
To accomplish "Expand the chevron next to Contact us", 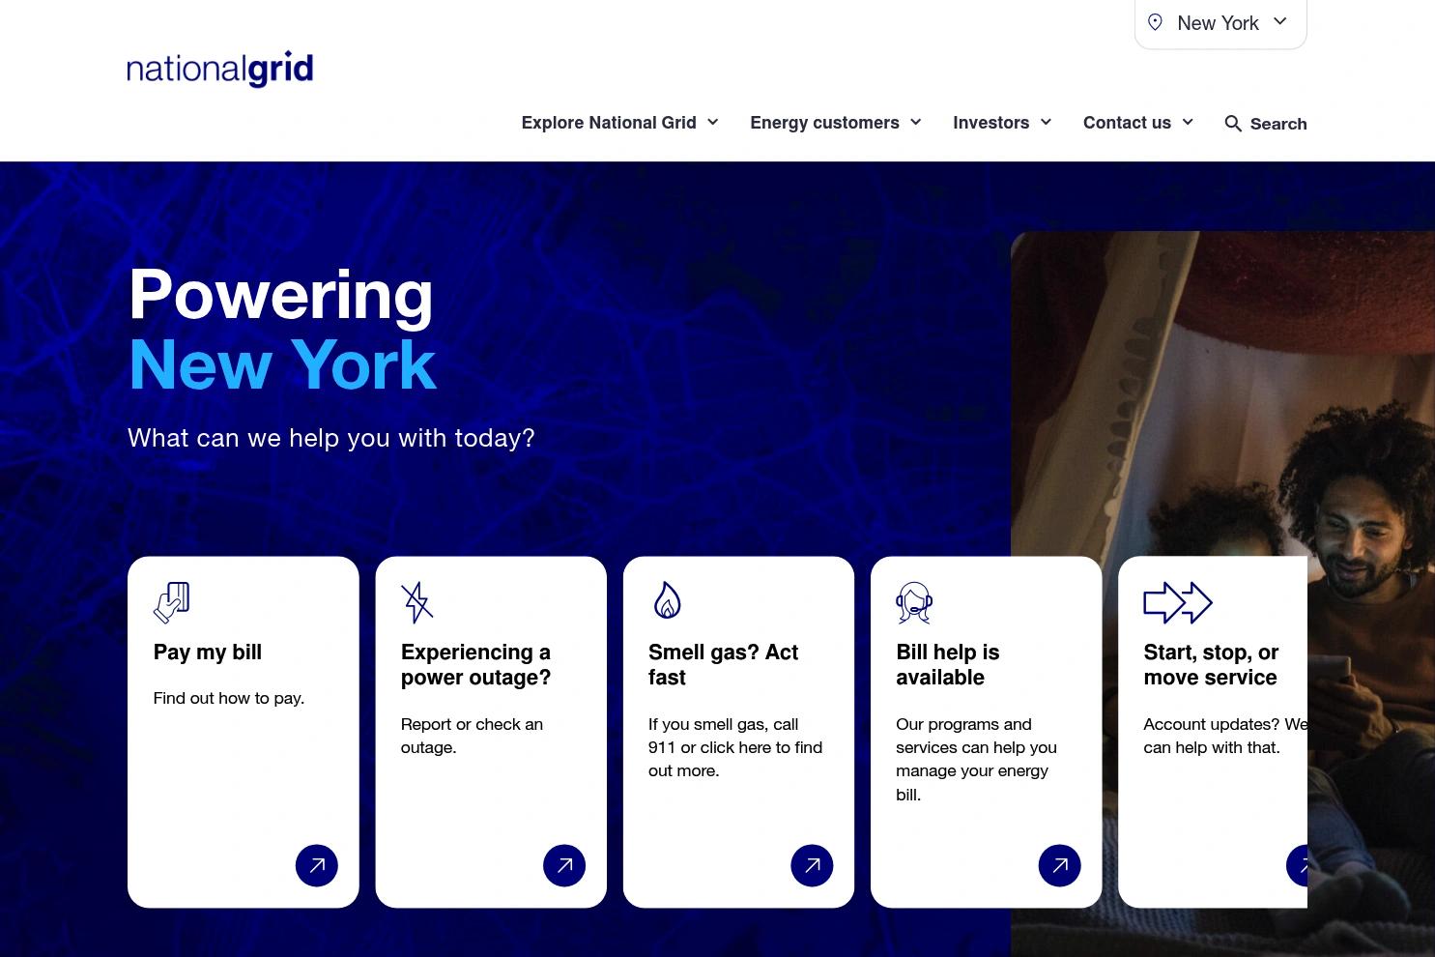I will point(1188,122).
